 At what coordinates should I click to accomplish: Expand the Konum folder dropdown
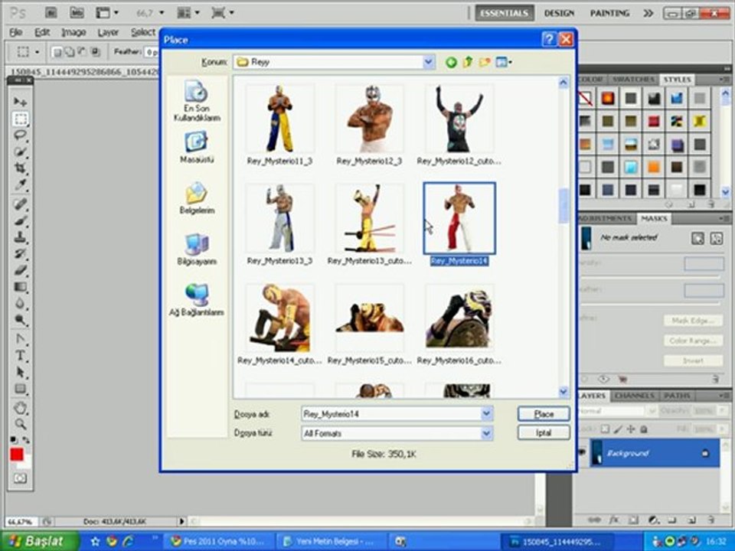[x=429, y=62]
